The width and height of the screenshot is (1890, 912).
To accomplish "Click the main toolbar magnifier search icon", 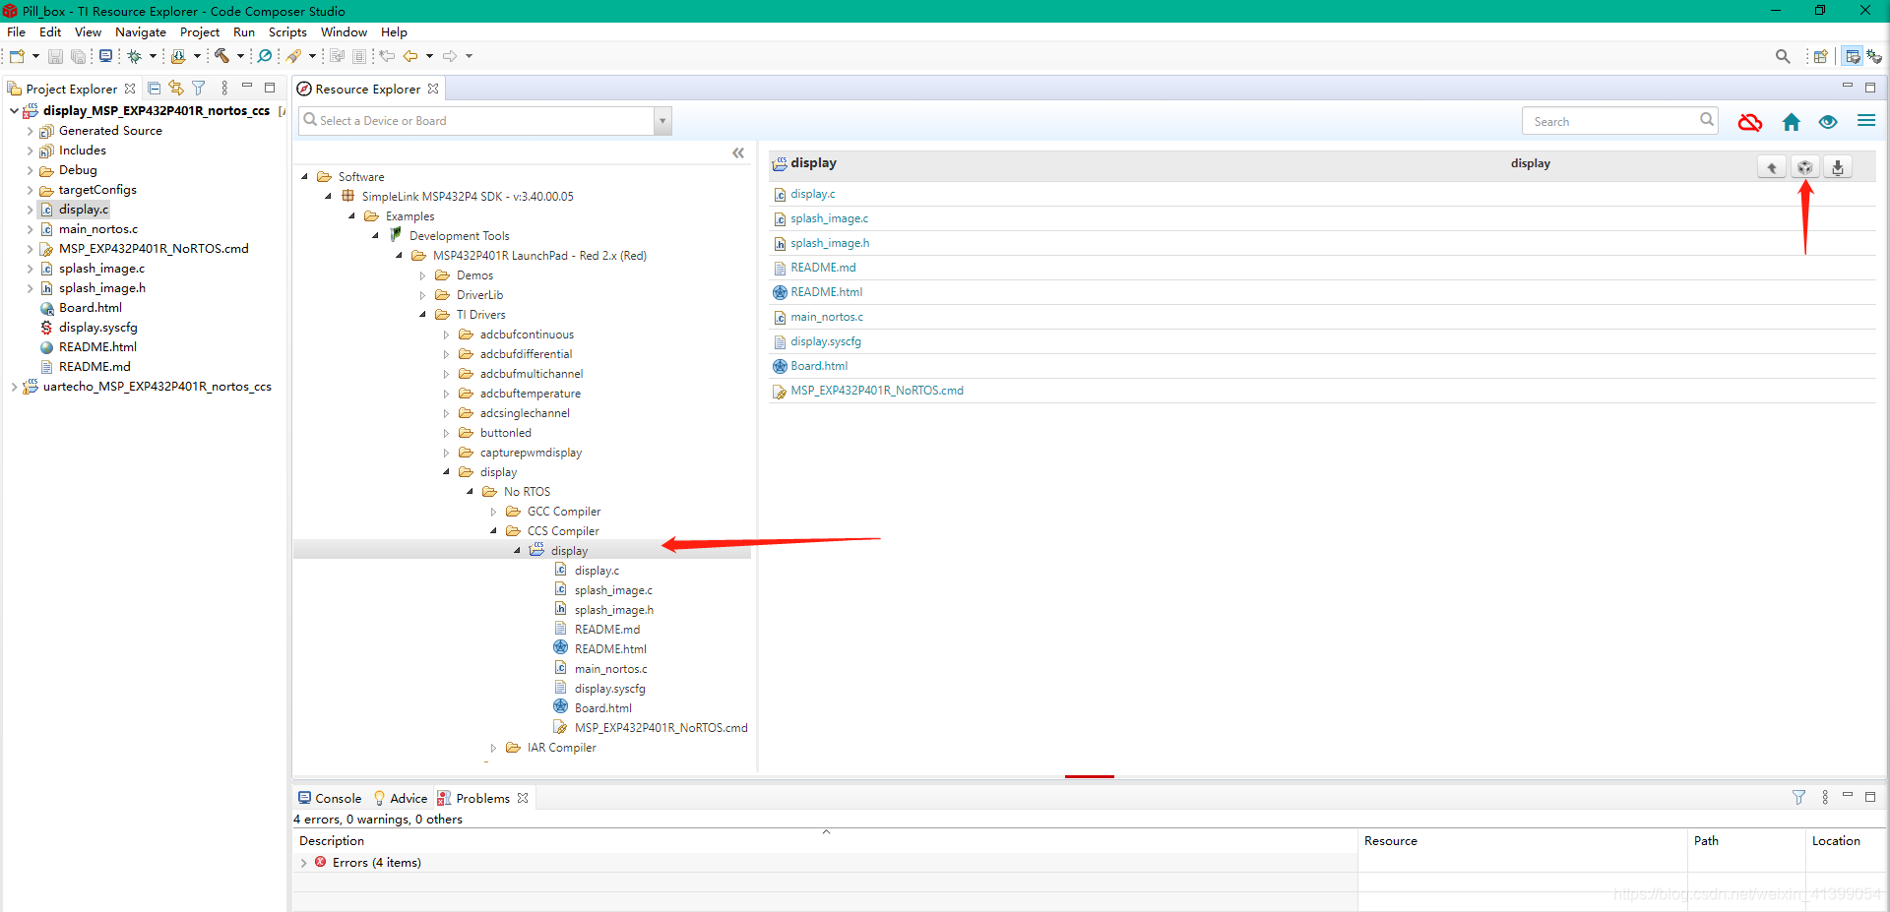I will tap(1783, 56).
